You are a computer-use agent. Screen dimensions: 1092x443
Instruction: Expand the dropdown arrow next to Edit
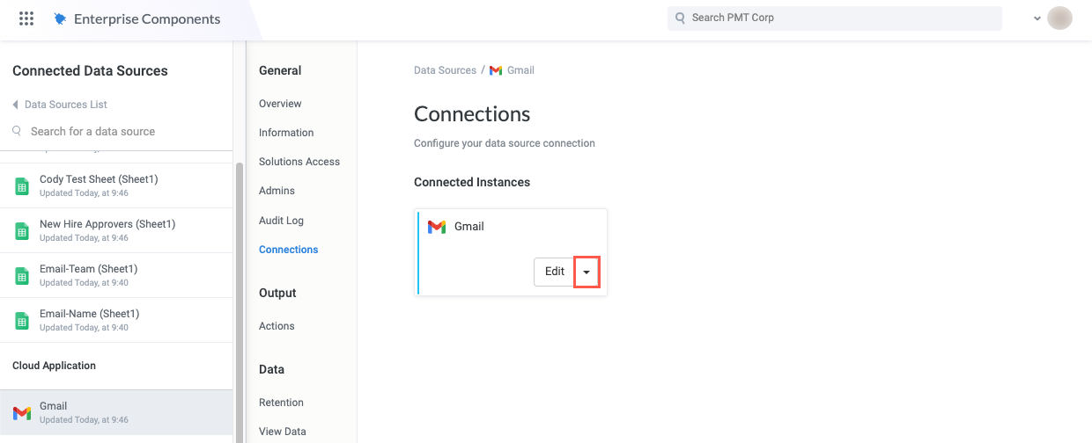[587, 272]
